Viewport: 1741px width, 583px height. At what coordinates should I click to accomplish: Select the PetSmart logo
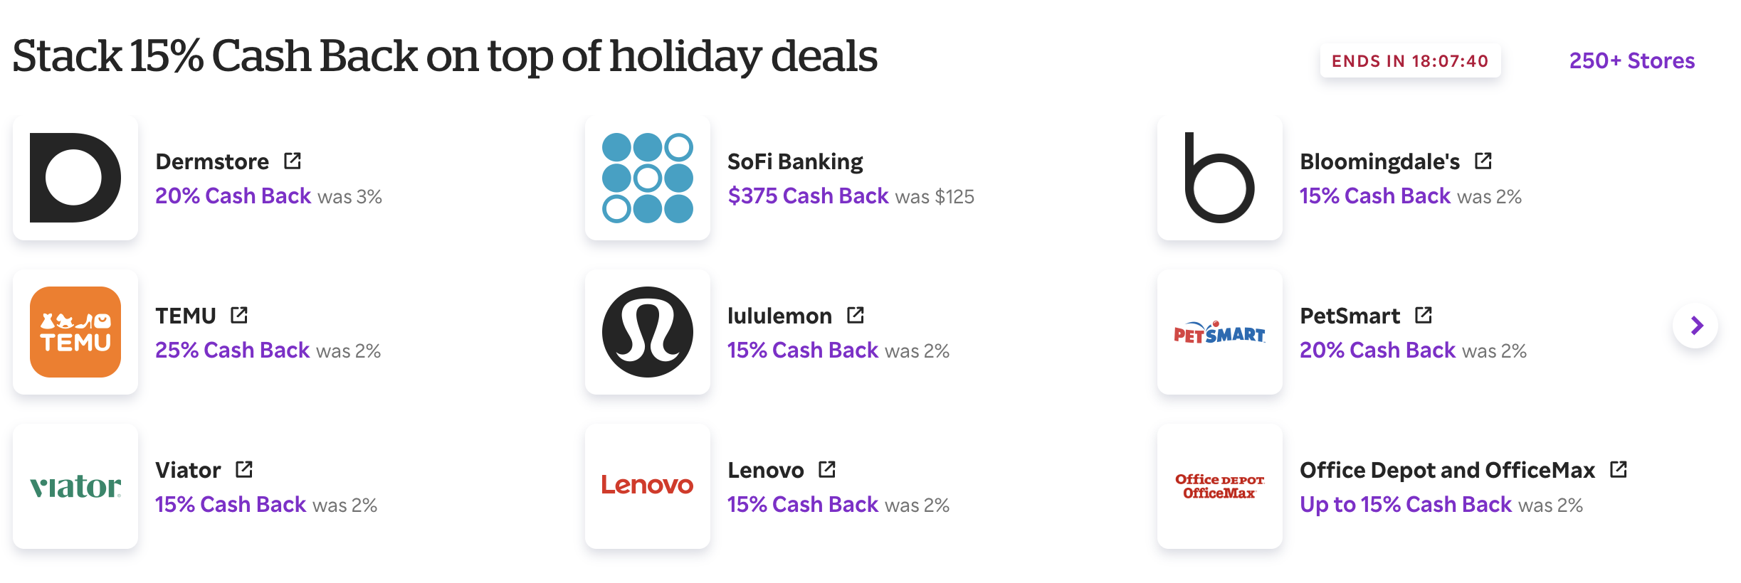coord(1219,331)
